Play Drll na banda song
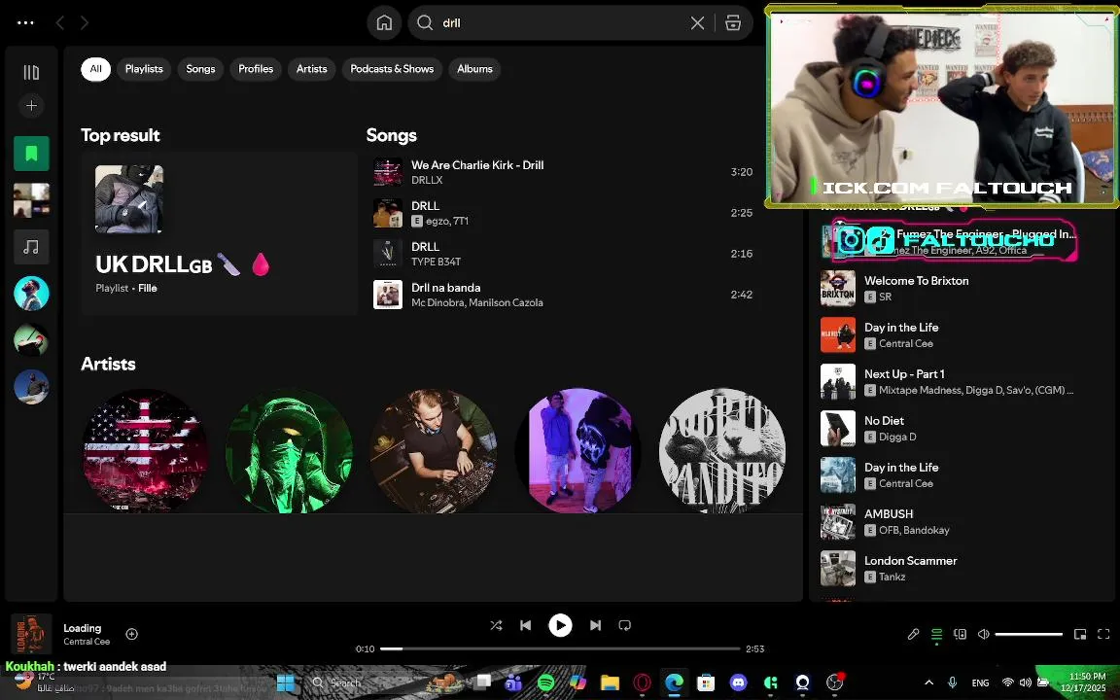The height and width of the screenshot is (700, 1120). tap(563, 295)
